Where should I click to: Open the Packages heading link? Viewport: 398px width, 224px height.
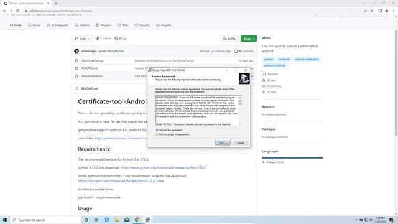click(x=269, y=129)
